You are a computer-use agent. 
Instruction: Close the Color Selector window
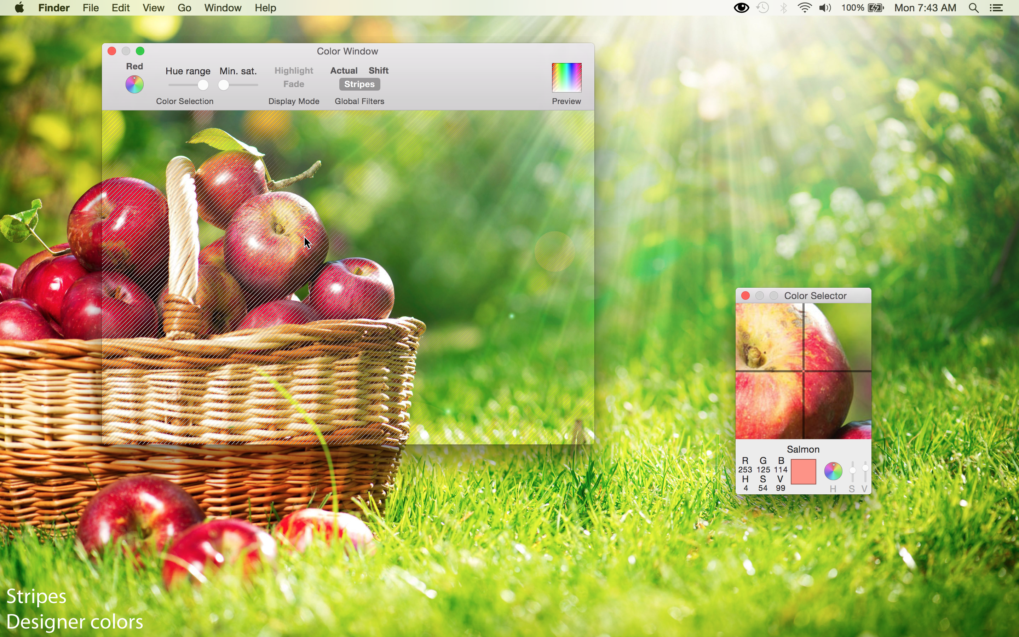click(745, 296)
